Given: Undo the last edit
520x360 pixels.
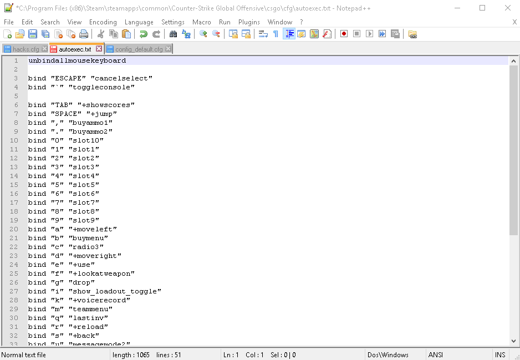Looking at the screenshot, I should point(143,34).
